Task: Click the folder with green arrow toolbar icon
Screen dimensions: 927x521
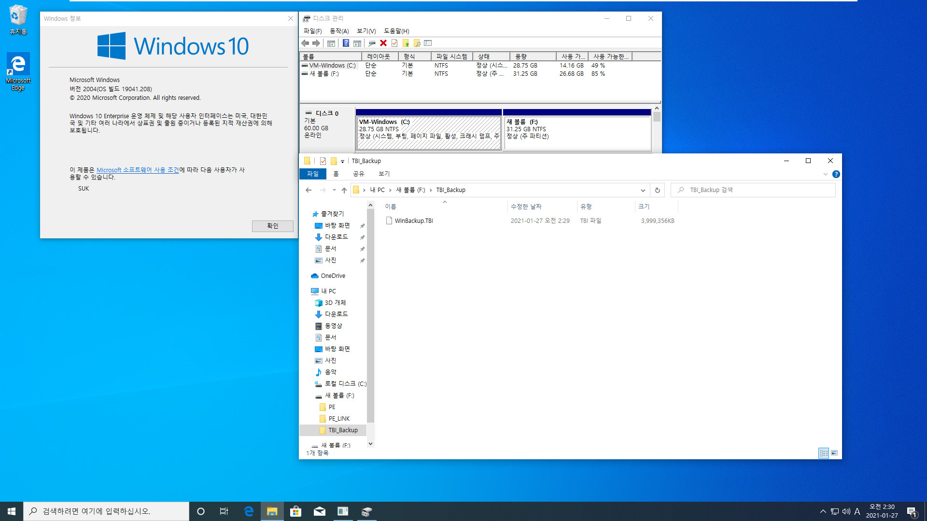Action: [406, 43]
